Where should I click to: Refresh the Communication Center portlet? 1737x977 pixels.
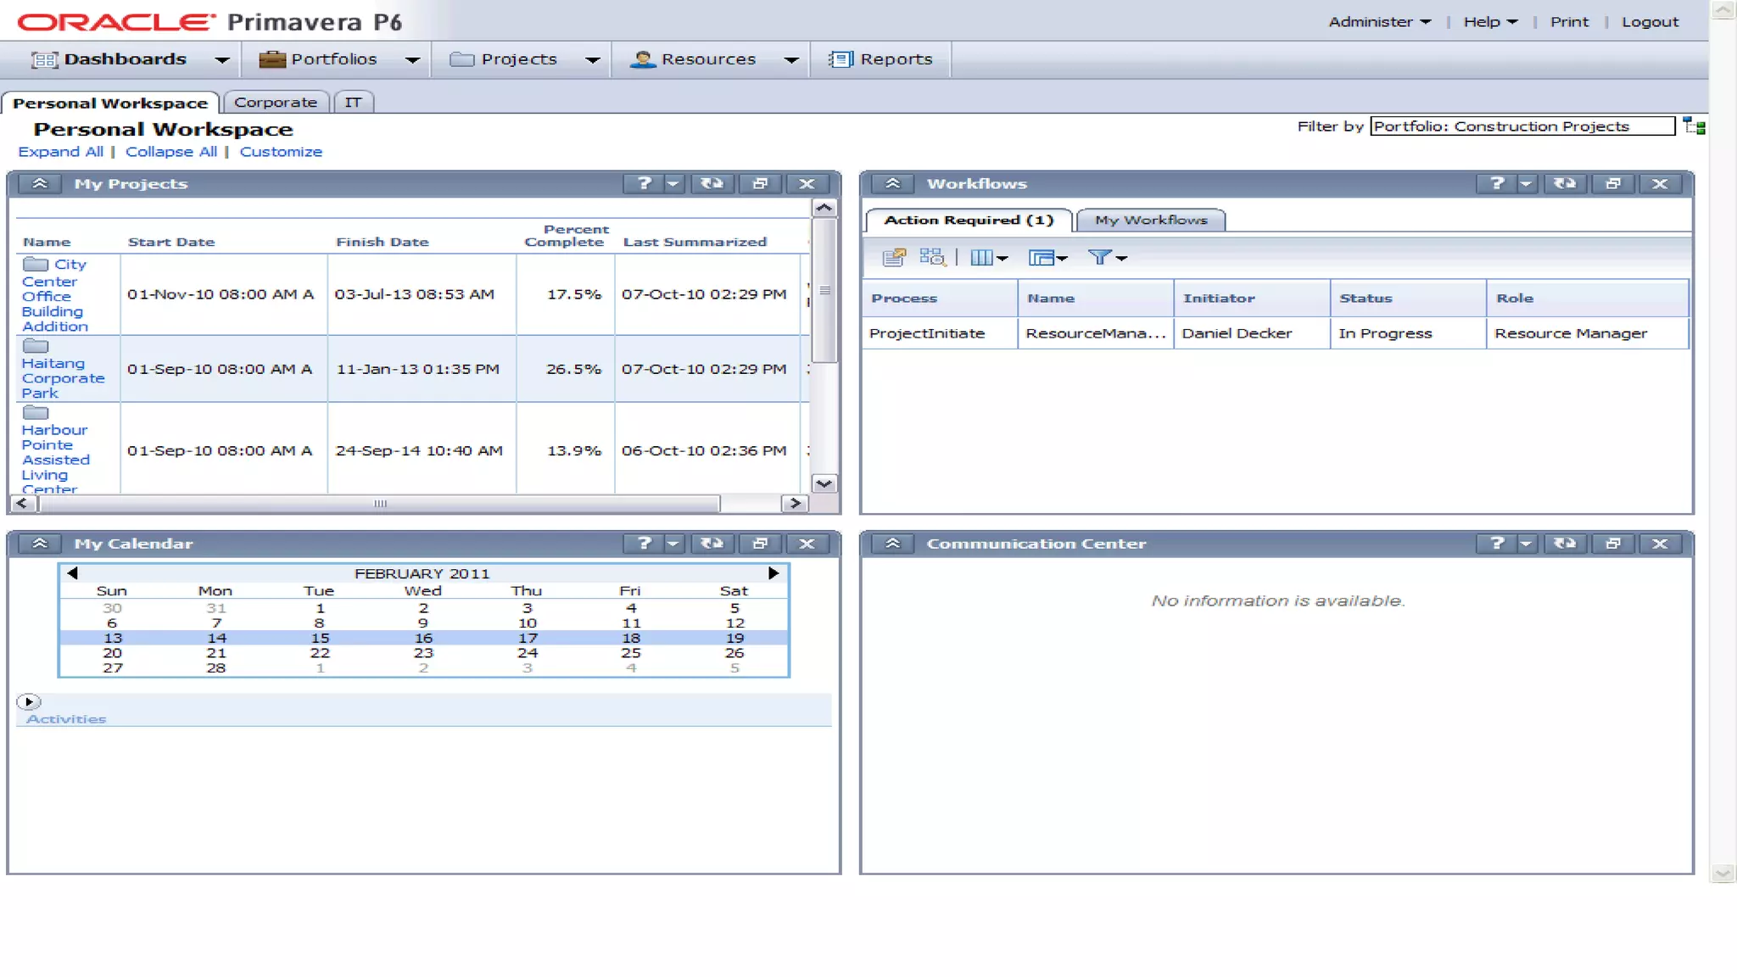pyautogui.click(x=1565, y=544)
